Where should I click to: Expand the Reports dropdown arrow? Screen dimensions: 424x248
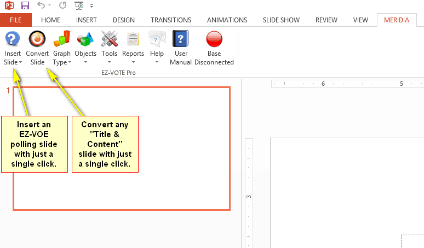133,62
